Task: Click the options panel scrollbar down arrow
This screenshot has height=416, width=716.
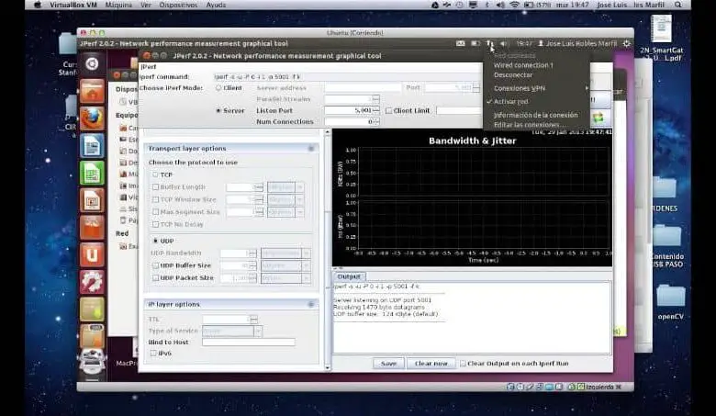Action: (x=328, y=367)
